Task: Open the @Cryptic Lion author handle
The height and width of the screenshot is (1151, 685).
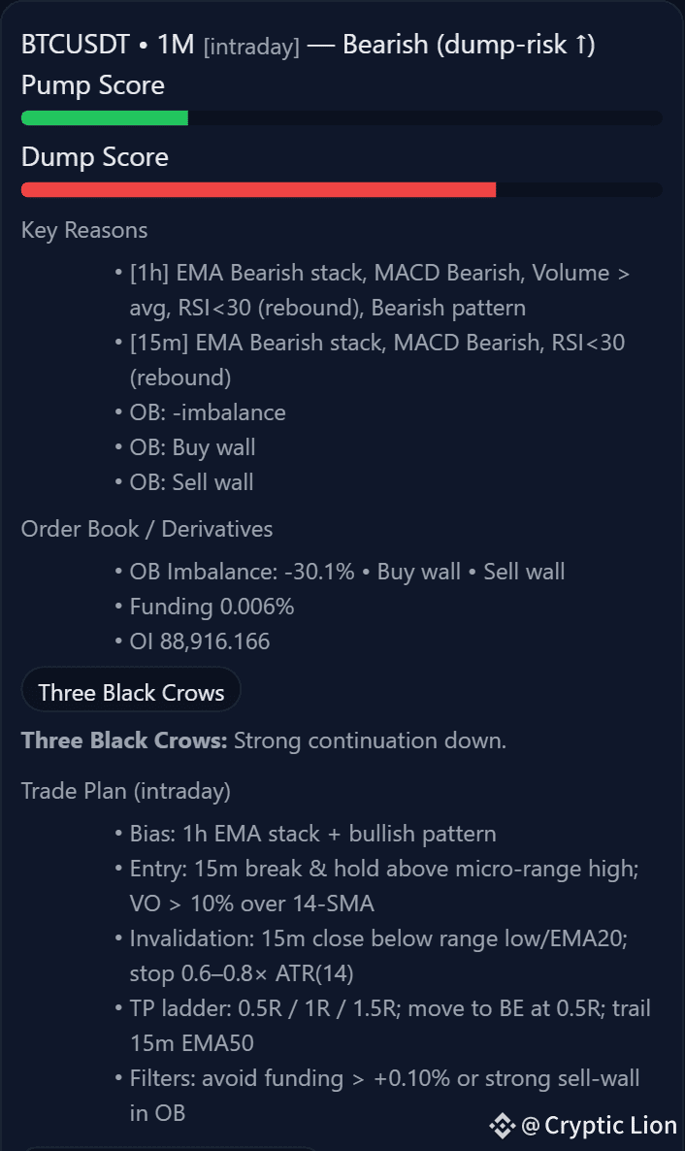Action: (x=599, y=1126)
